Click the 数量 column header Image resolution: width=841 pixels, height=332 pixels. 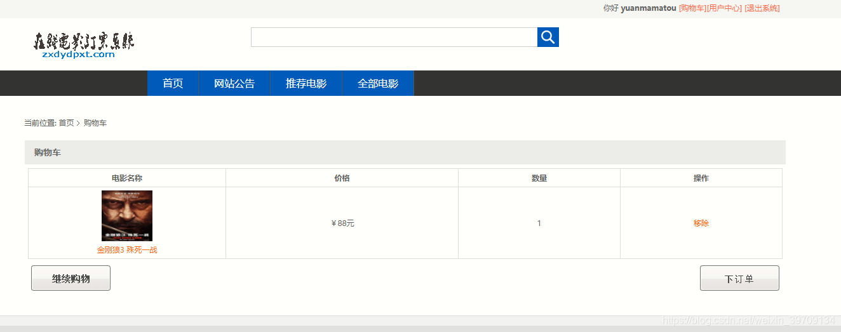[x=539, y=178]
